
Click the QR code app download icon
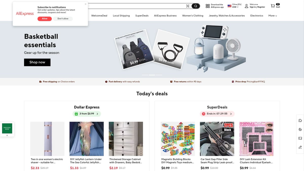pos(207,6)
